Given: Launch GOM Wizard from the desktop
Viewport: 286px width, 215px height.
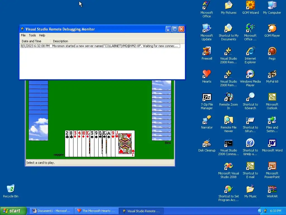Looking at the screenshot, I should click(x=251, y=8).
